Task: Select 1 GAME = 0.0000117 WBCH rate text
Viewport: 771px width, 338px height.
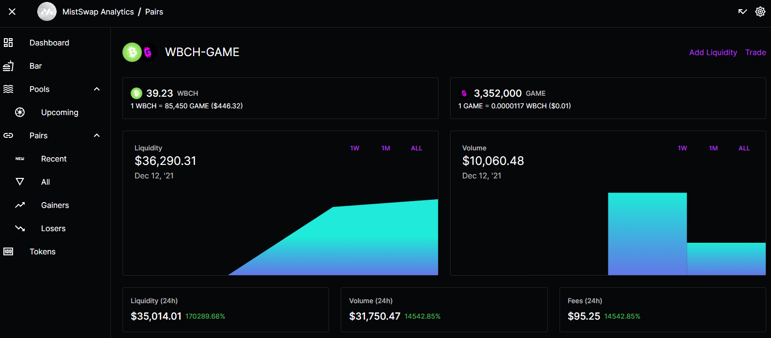Action: 514,106
